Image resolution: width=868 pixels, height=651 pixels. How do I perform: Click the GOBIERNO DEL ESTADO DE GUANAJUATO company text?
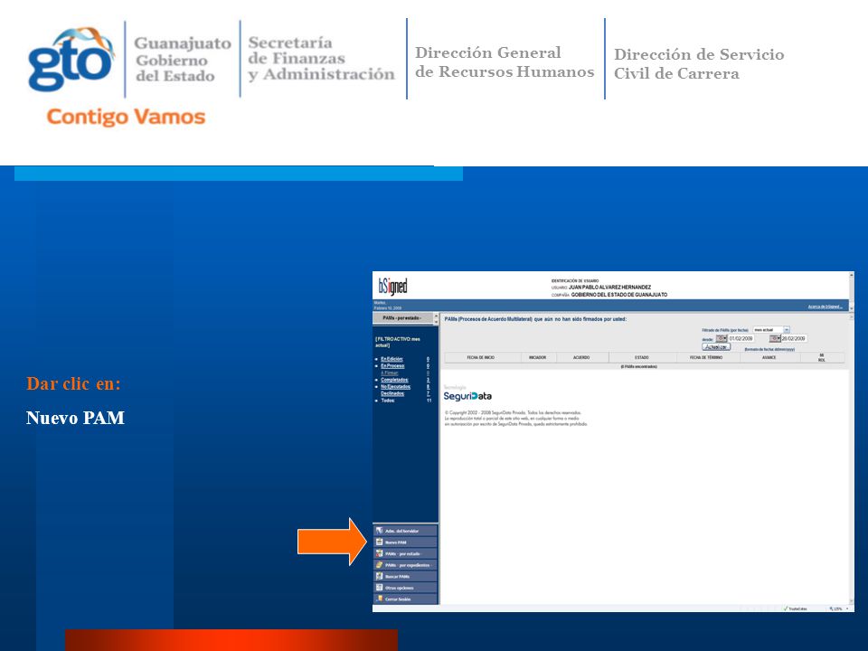click(618, 295)
